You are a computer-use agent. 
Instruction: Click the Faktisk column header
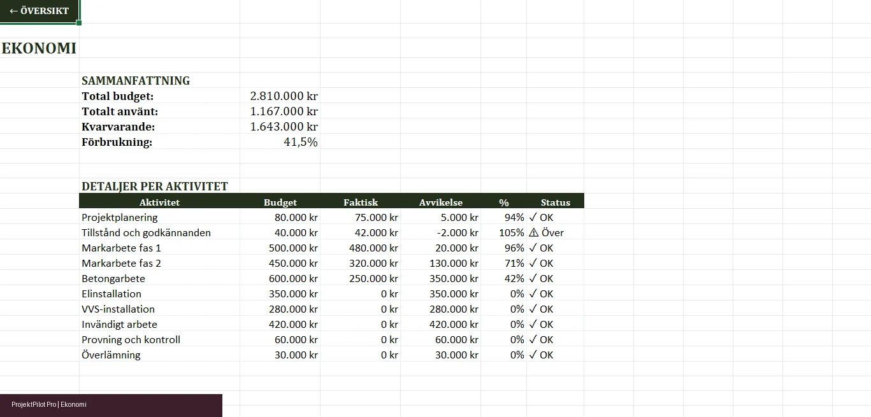tap(361, 202)
